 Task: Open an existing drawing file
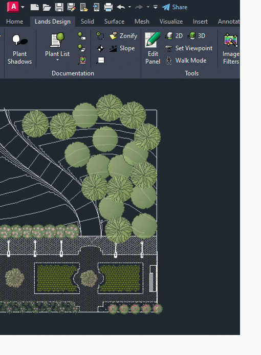47,7
